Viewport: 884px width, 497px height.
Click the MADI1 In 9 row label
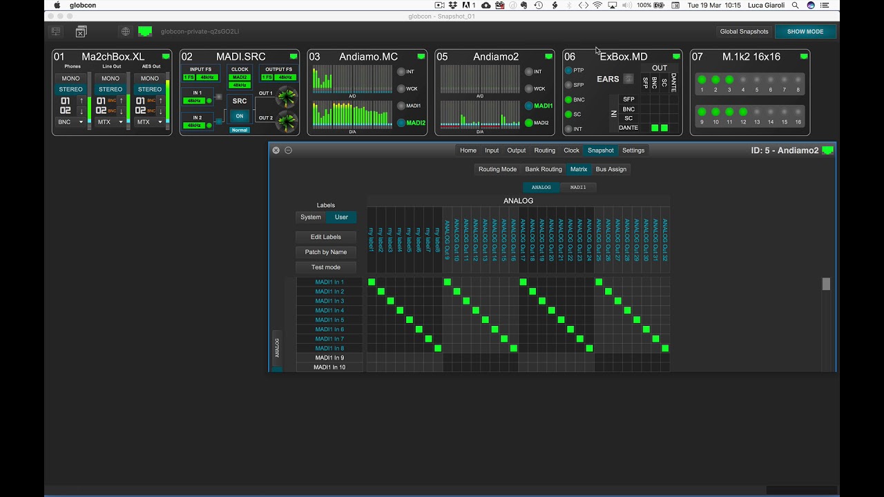tap(329, 358)
